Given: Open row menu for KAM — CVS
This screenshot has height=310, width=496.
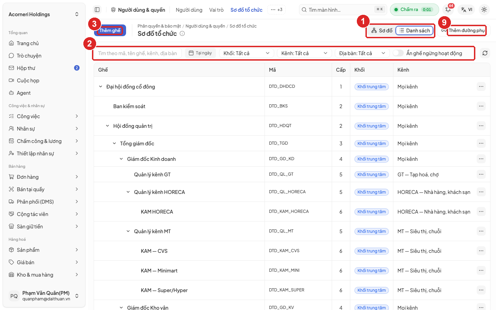Looking at the screenshot, I should pos(481,251).
